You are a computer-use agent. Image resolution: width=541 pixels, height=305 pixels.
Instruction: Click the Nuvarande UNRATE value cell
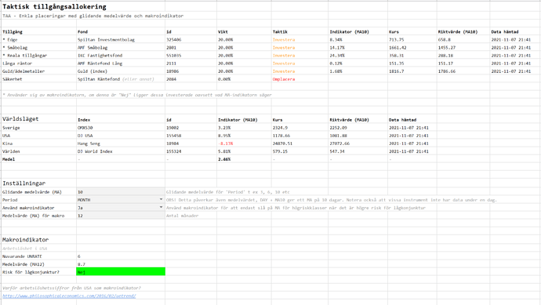[x=121, y=256]
